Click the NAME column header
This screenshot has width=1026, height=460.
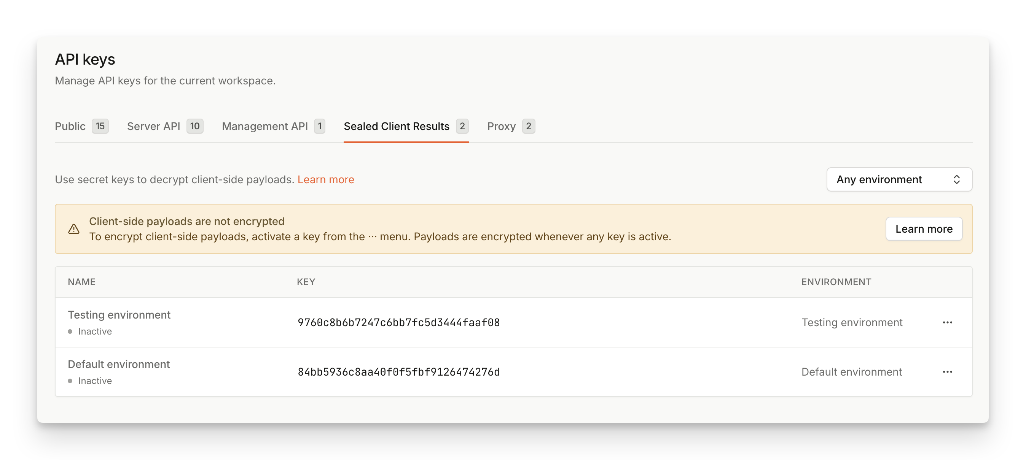[82, 282]
